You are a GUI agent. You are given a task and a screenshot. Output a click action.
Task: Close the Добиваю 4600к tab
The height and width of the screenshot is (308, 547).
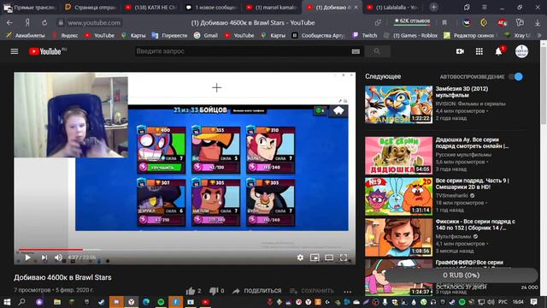(x=356, y=7)
